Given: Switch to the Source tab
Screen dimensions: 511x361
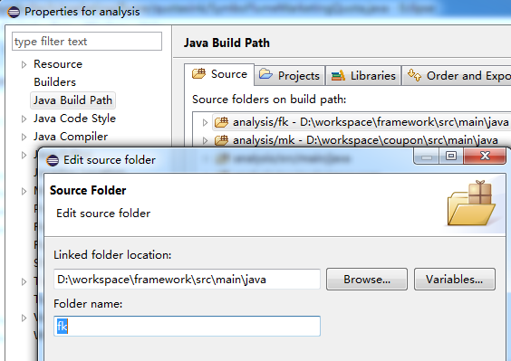Looking at the screenshot, I should [x=219, y=74].
